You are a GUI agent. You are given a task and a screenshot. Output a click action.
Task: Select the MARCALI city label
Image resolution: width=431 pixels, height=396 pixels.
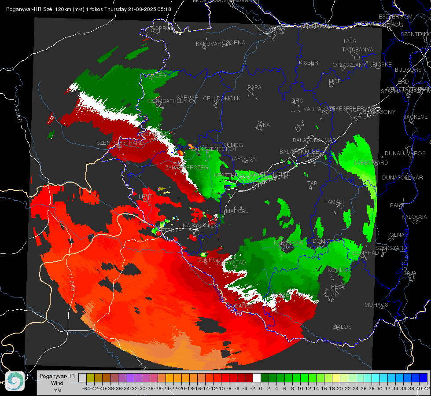pos(237,211)
